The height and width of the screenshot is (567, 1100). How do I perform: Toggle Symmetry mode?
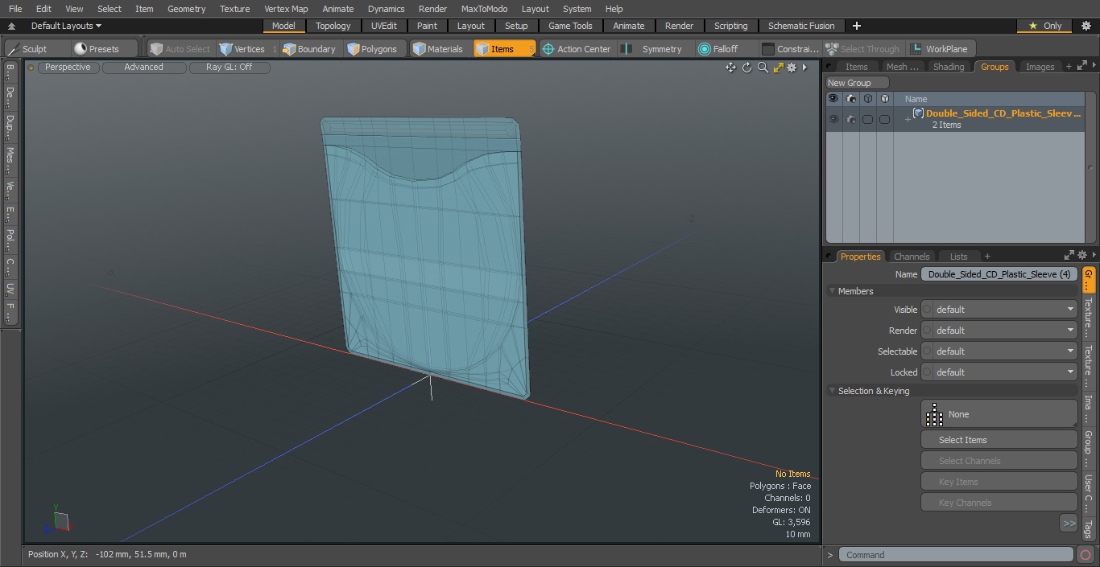653,49
